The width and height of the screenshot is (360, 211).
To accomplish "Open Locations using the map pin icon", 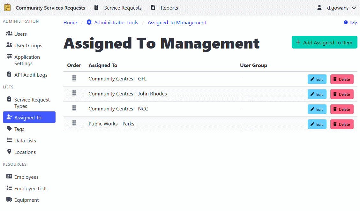I will [9, 152].
